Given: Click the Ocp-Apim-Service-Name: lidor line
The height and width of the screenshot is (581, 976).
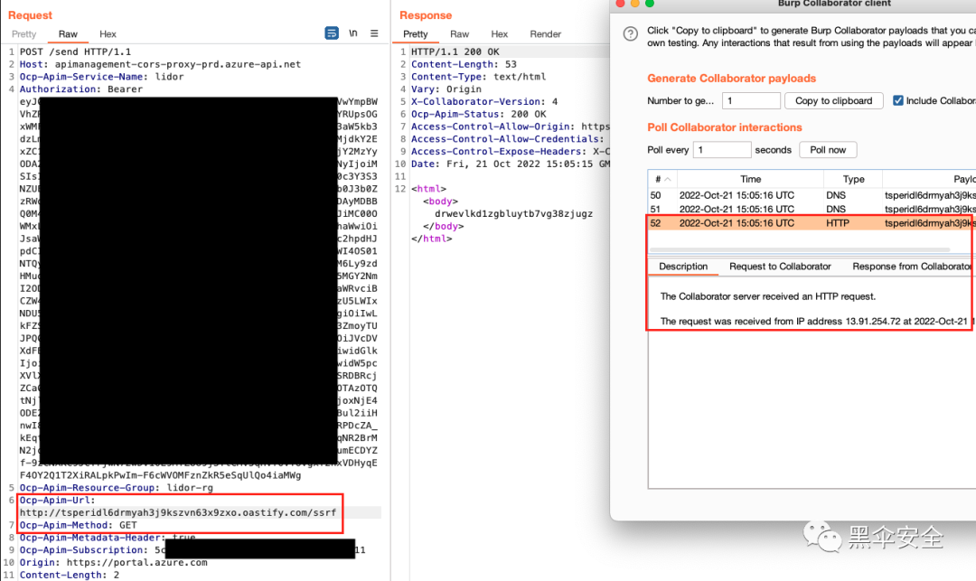Looking at the screenshot, I should pos(101,77).
